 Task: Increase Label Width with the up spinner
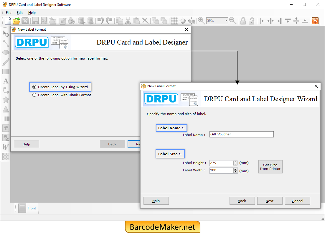click(x=235, y=169)
